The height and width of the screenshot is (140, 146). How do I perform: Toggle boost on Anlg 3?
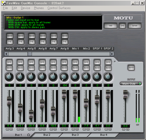pos(10,36)
